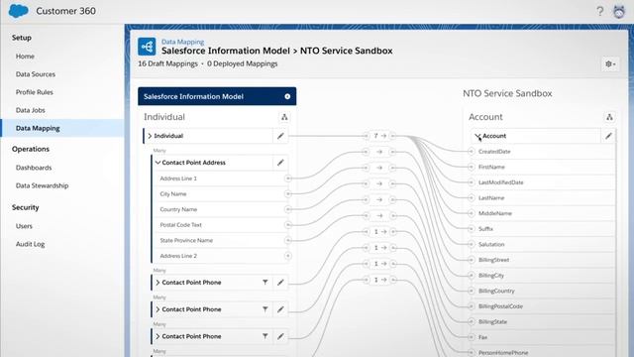The image size is (634, 357).
Task: Click hierarchy icon next to Account heading
Action: [609, 117]
